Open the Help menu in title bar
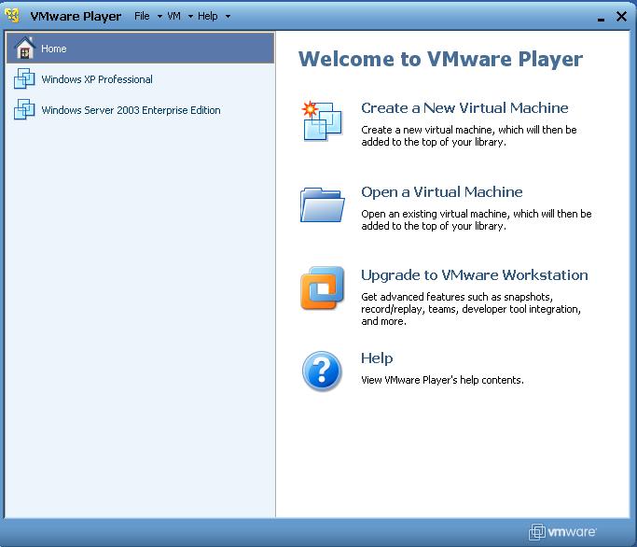Image resolution: width=637 pixels, height=547 pixels. click(207, 16)
